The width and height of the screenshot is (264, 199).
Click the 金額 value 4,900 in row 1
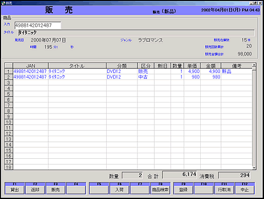[x=215, y=71]
